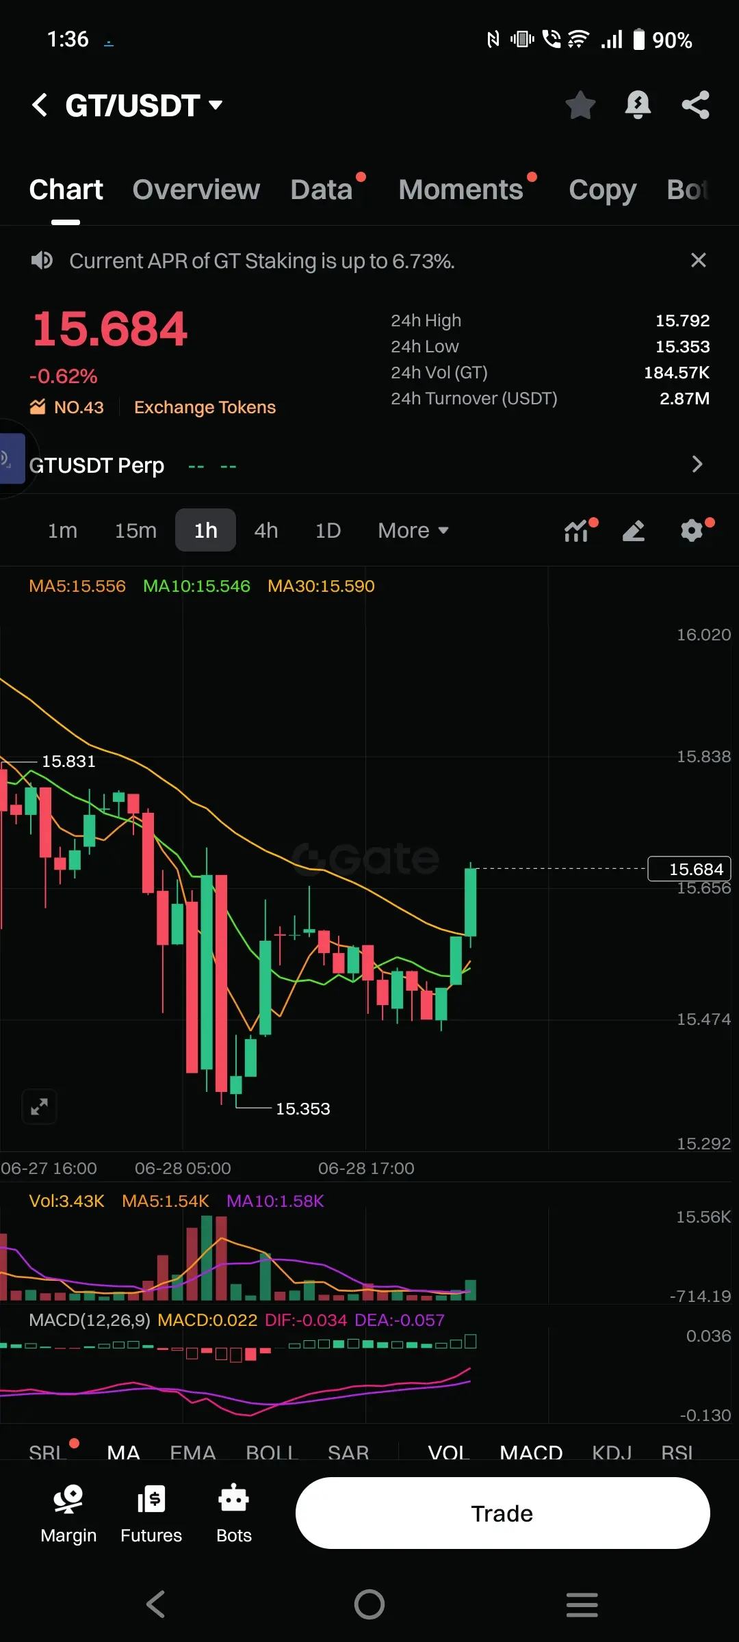Tap the 24h High value 15.792
The image size is (739, 1642).
pos(682,320)
